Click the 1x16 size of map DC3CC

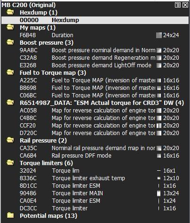(169, 208)
